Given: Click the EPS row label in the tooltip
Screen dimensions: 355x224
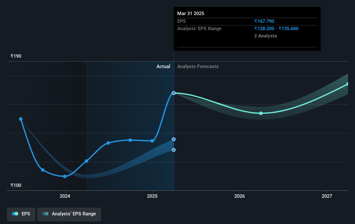Looking at the screenshot, I should [181, 21].
